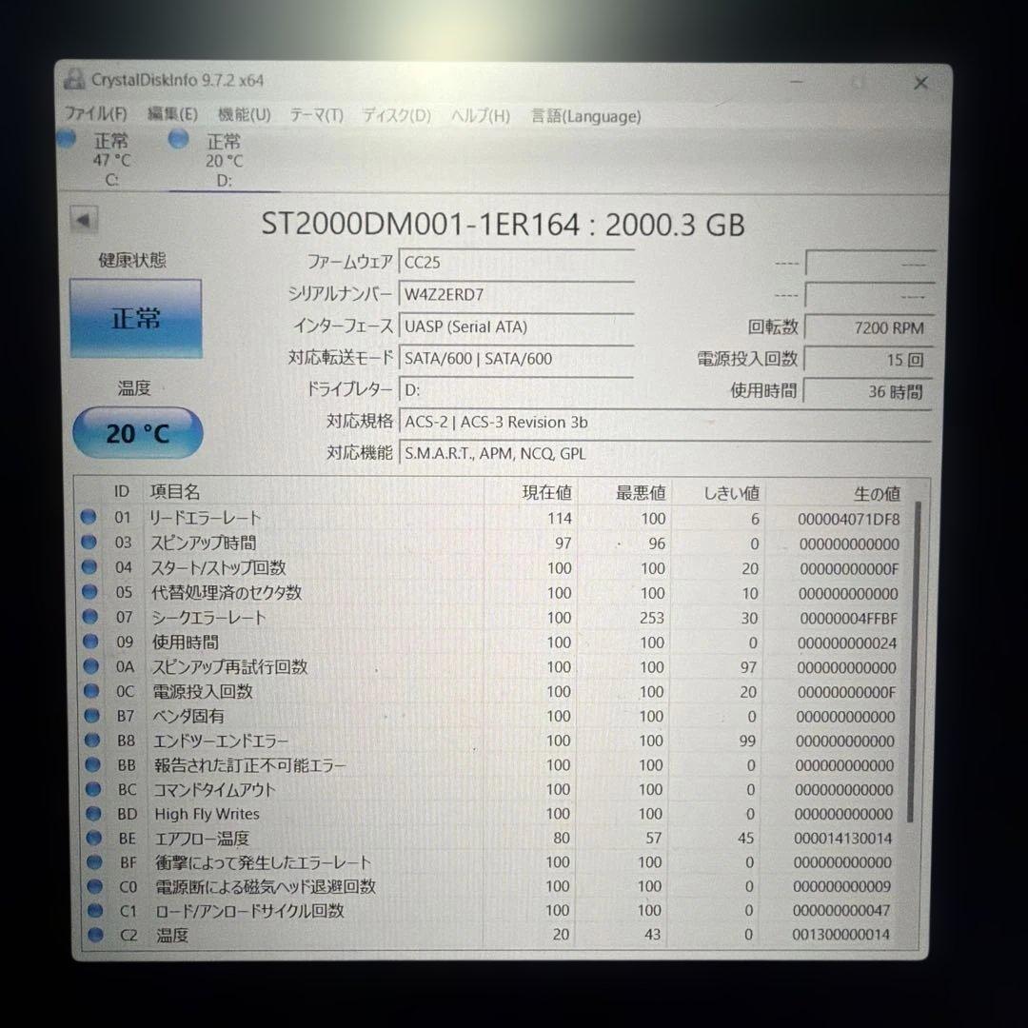Click the firmware field showing CC25
This screenshot has width=1028, height=1028.
point(517,263)
